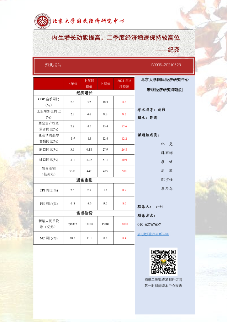The width and height of the screenshot is (227, 322).
Task: Click the 通货膨胀 section heading
Action: tap(84, 180)
